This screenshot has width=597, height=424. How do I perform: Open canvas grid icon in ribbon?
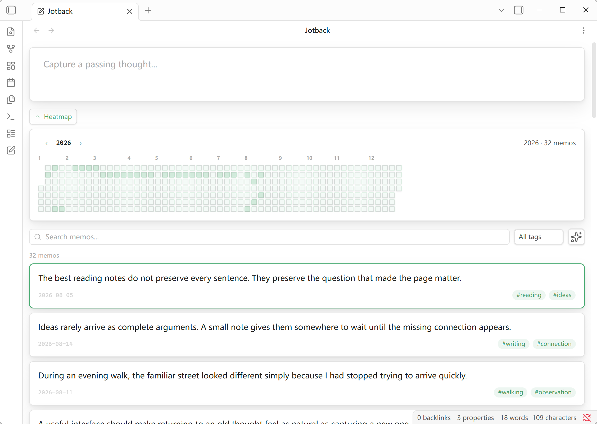click(11, 66)
